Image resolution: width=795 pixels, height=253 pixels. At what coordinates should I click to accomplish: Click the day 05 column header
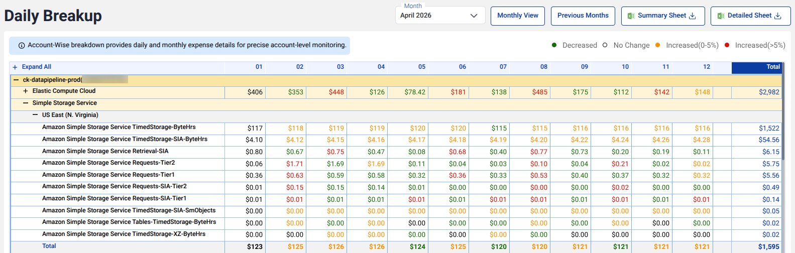422,67
